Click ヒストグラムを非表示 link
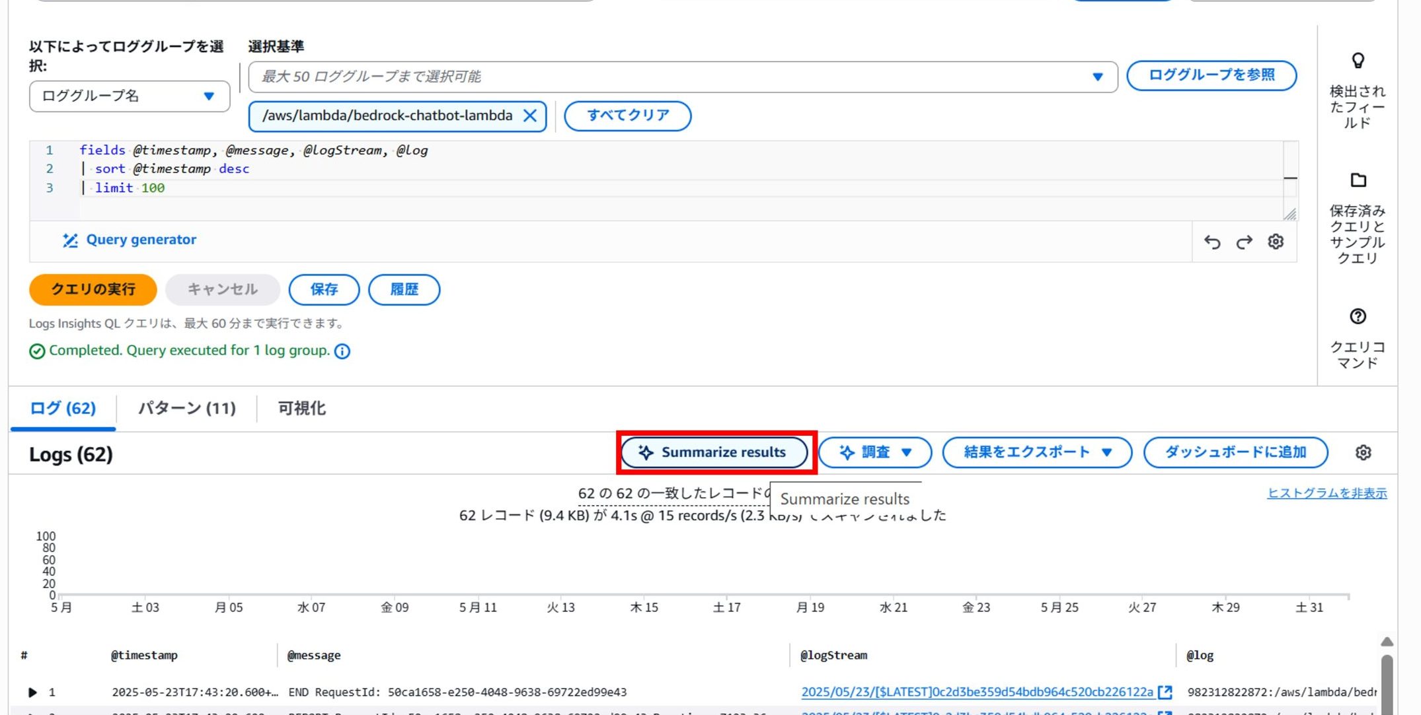The image size is (1421, 715). click(x=1326, y=493)
